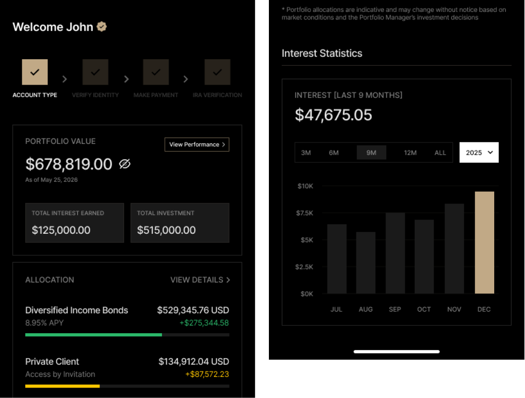This screenshot has width=525, height=398.
Task: Select the OCT bar in interest chart
Action: (x=424, y=257)
